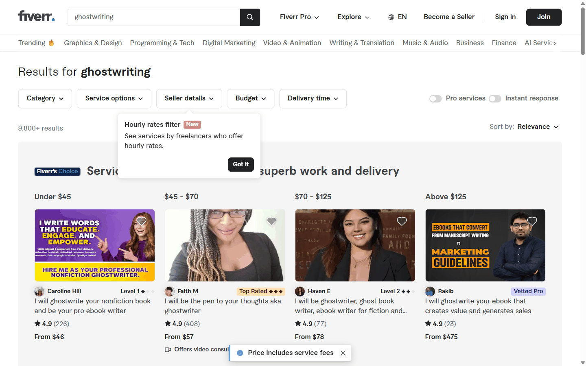Click the Vetted Pro badge on Rakib

[528, 291]
